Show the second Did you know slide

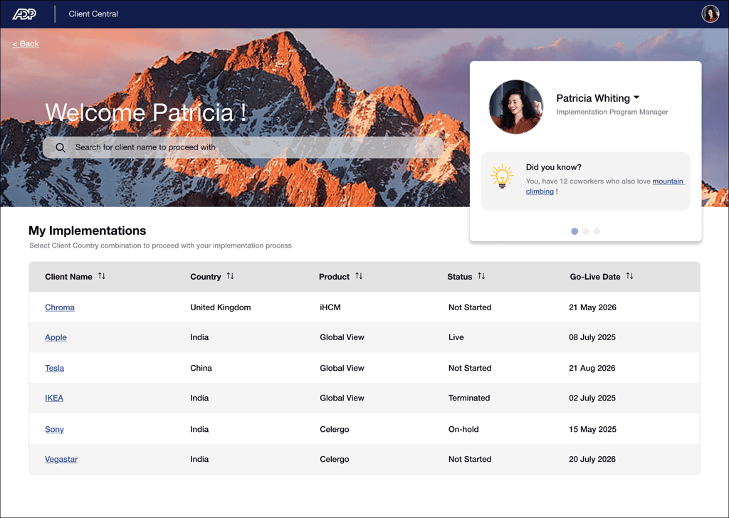tap(586, 231)
